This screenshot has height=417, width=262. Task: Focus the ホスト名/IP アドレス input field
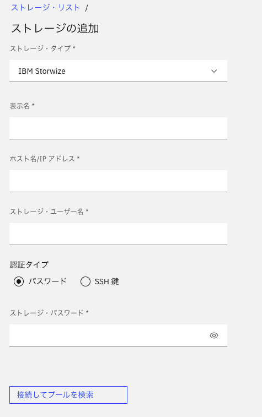118,181
